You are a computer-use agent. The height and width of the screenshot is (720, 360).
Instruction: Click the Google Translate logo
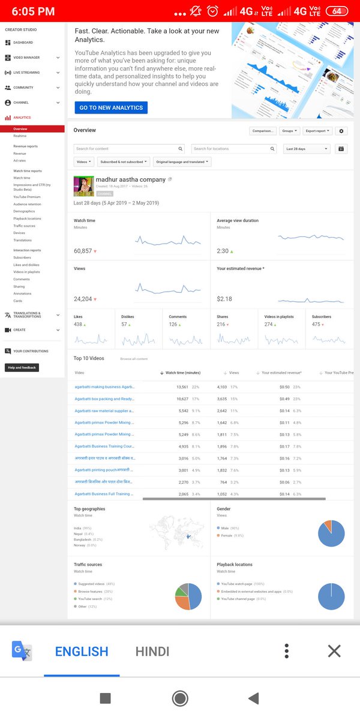22,651
